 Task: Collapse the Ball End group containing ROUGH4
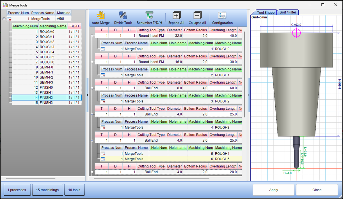(92, 141)
